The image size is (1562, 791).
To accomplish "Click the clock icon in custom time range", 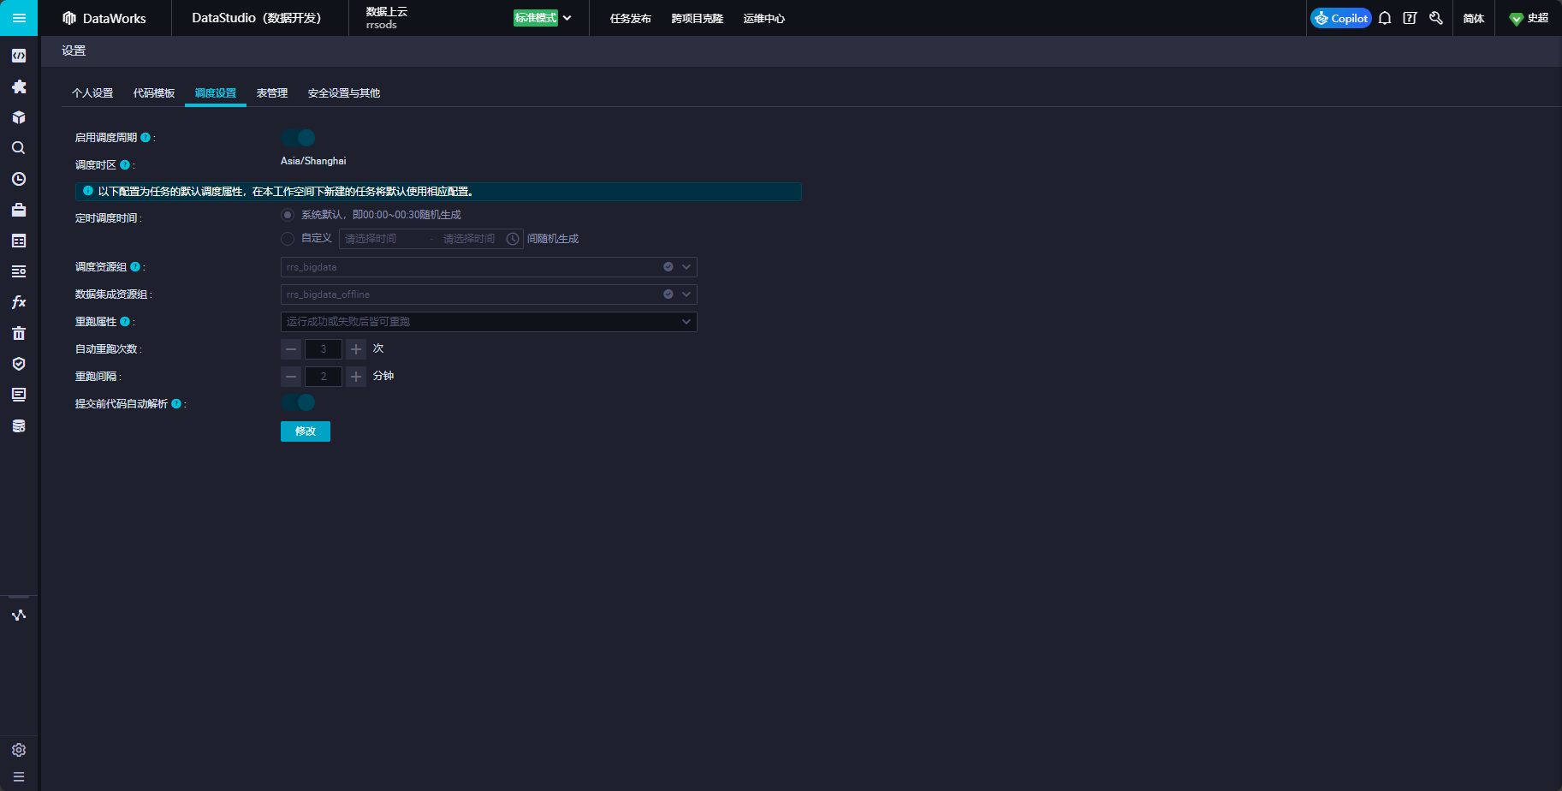I will pyautogui.click(x=513, y=239).
